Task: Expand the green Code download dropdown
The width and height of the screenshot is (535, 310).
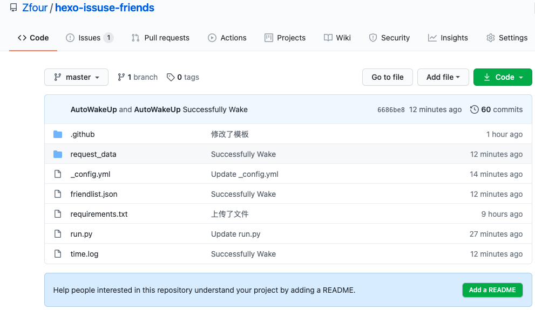Action: (503, 77)
